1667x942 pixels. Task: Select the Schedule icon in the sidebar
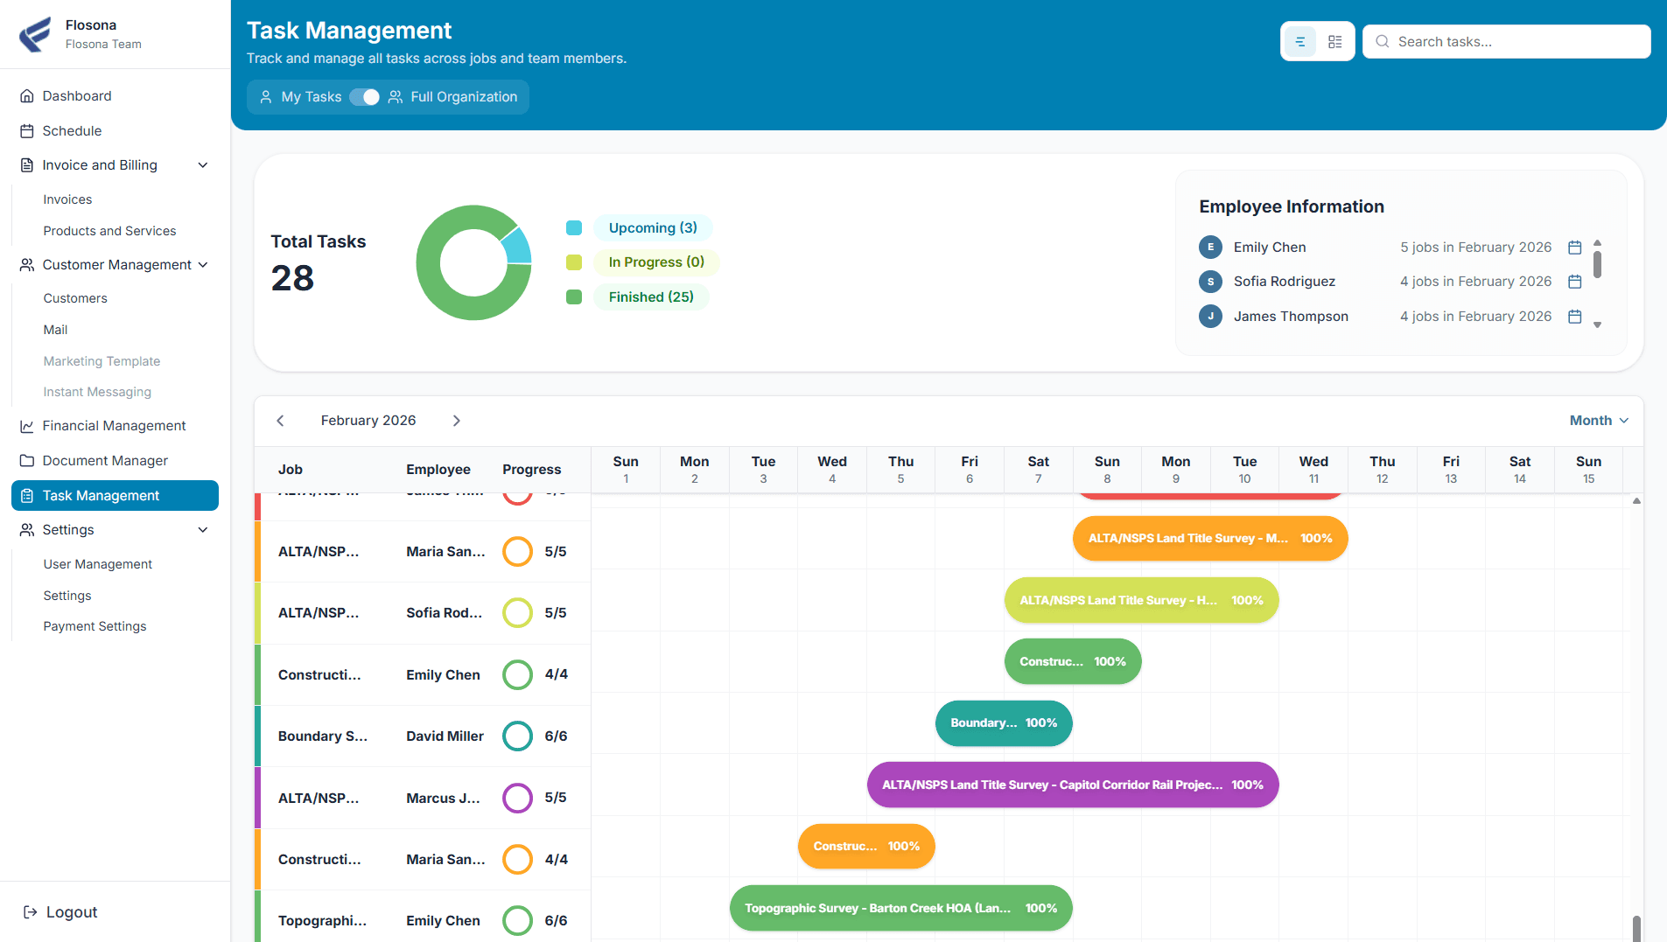click(x=26, y=130)
